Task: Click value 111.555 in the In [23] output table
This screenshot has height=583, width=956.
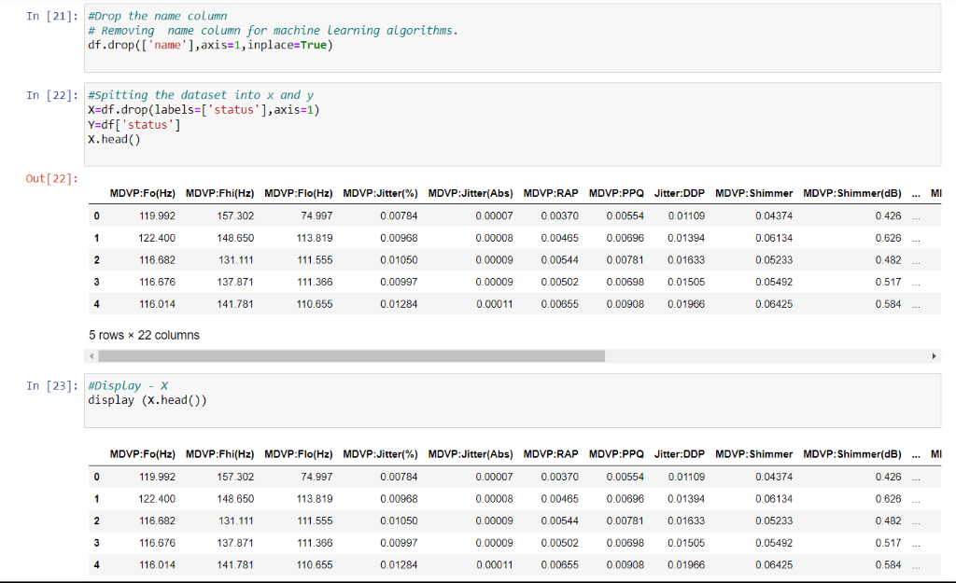Action: click(315, 521)
